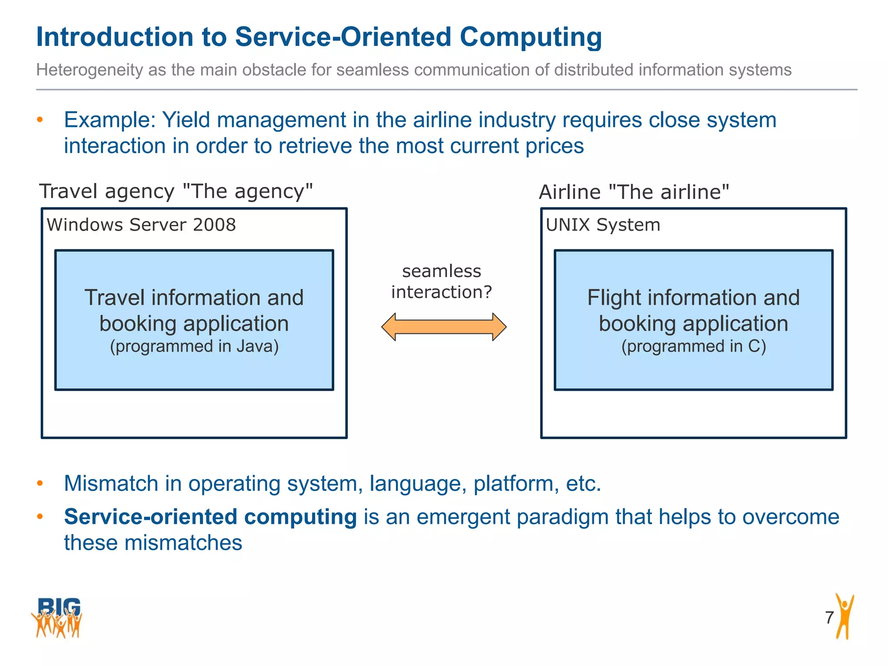Click the (programmed in Java) caption
The width and height of the screenshot is (888, 666).
pyautogui.click(x=194, y=346)
